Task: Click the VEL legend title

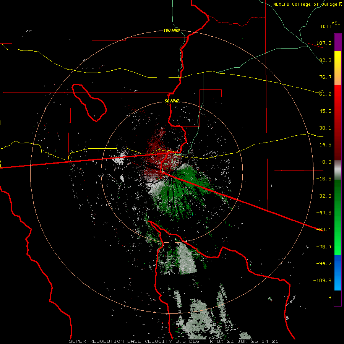Action: pos(336,23)
